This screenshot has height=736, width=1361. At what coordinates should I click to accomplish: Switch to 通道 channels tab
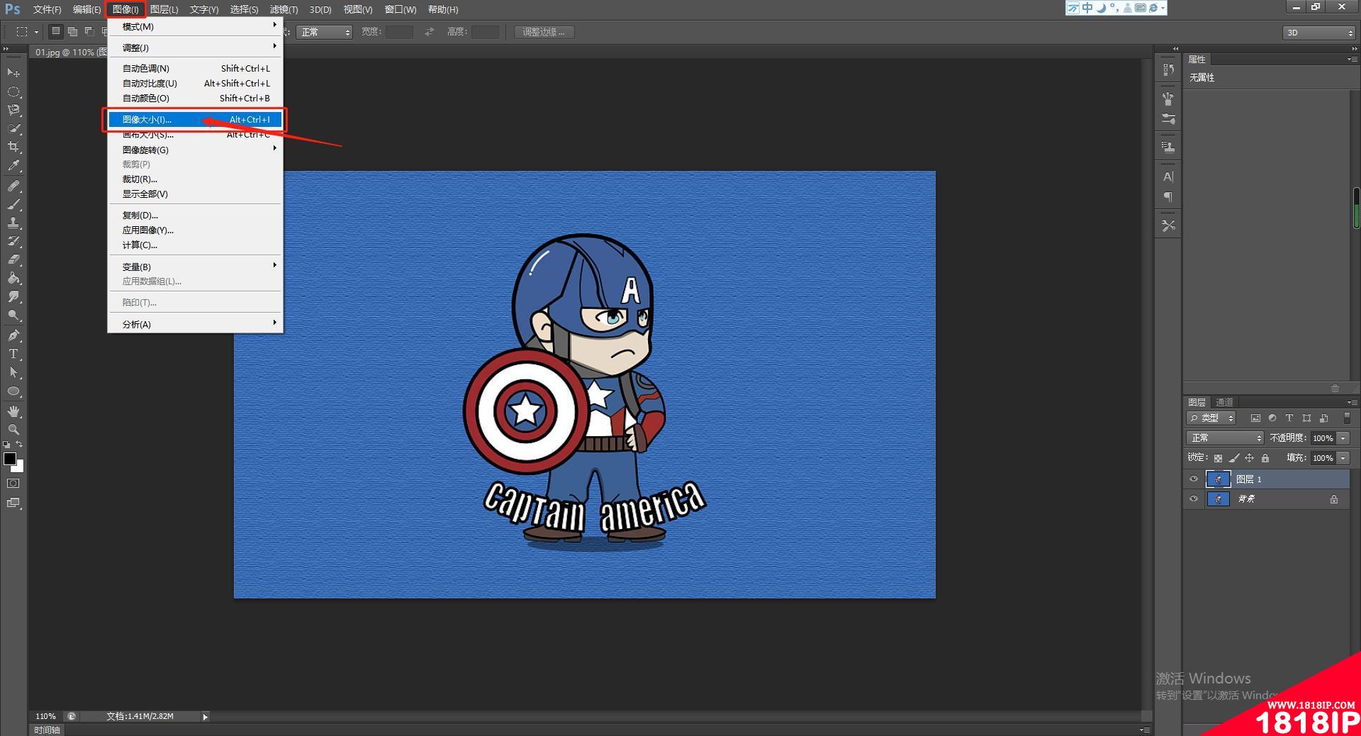(1225, 402)
